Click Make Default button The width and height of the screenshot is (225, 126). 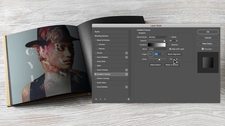155,65
